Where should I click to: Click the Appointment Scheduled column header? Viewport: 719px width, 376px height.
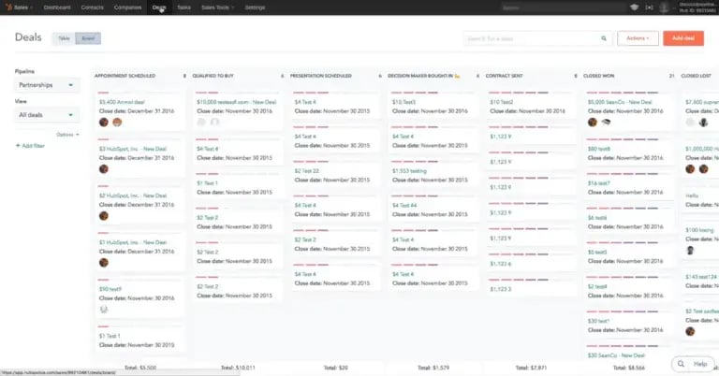click(x=125, y=76)
